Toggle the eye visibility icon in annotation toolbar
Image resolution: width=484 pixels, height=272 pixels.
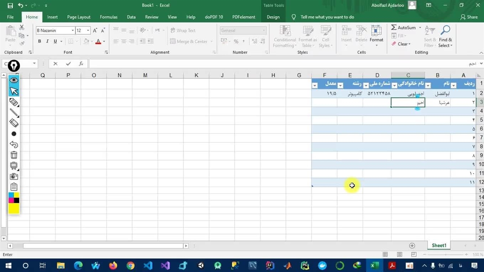coord(14,80)
